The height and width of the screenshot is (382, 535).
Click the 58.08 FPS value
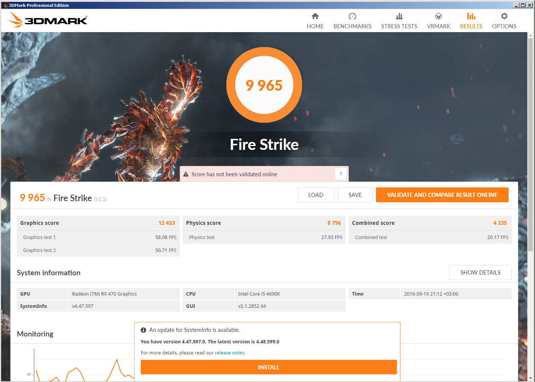click(x=166, y=237)
